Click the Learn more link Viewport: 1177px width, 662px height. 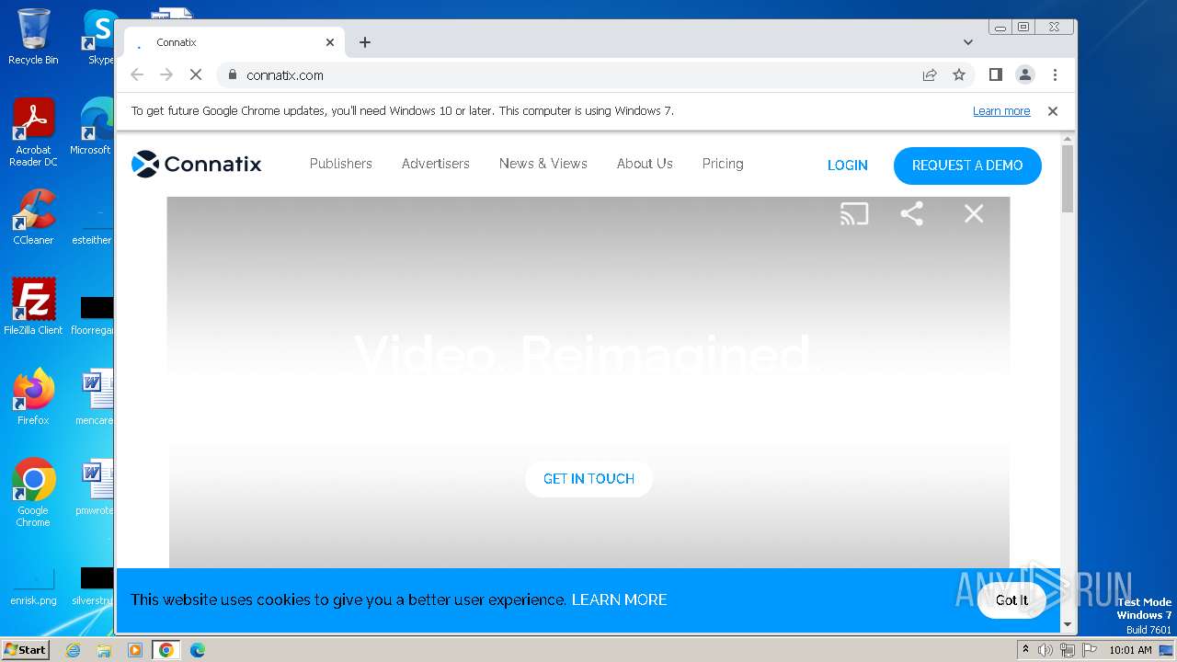pyautogui.click(x=1001, y=111)
